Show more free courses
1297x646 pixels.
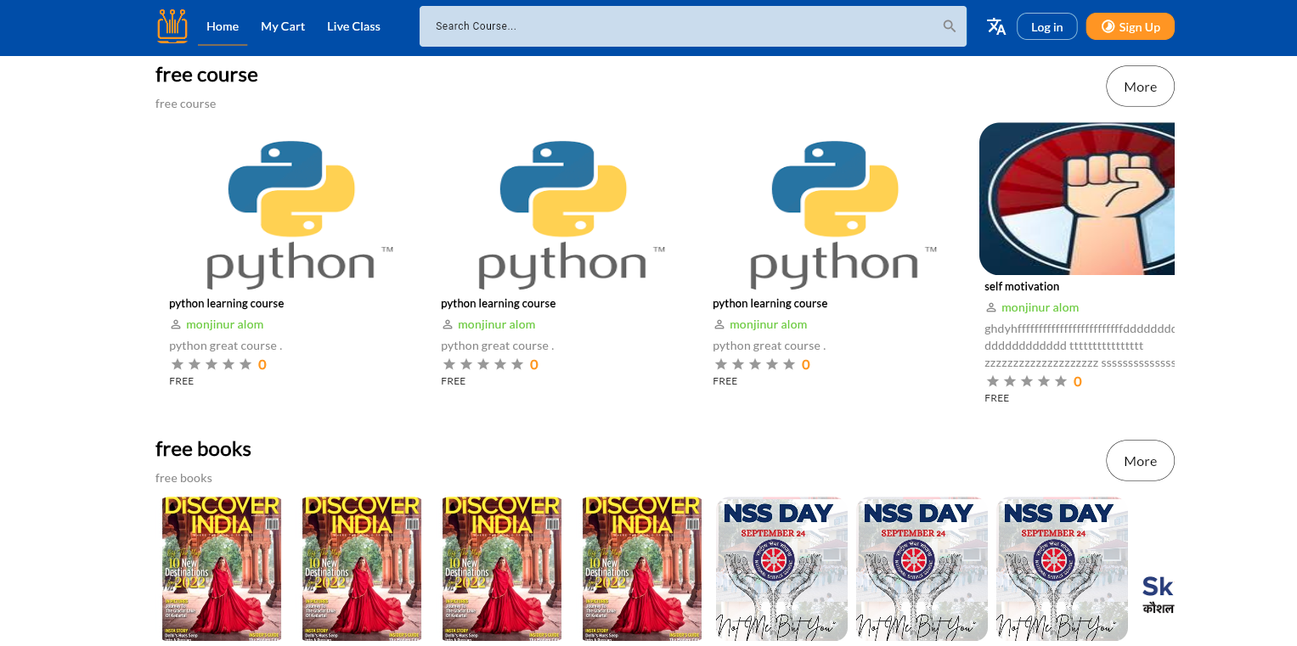coord(1140,87)
